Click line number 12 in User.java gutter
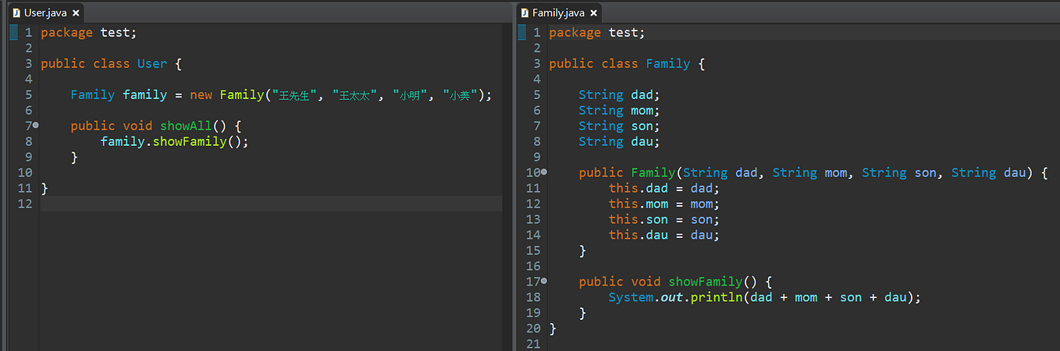The image size is (1060, 351). 27,204
